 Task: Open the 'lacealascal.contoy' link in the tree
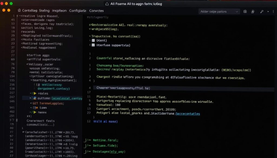[67, 98]
